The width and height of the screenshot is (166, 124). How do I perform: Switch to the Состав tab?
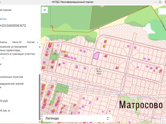click(x=30, y=42)
